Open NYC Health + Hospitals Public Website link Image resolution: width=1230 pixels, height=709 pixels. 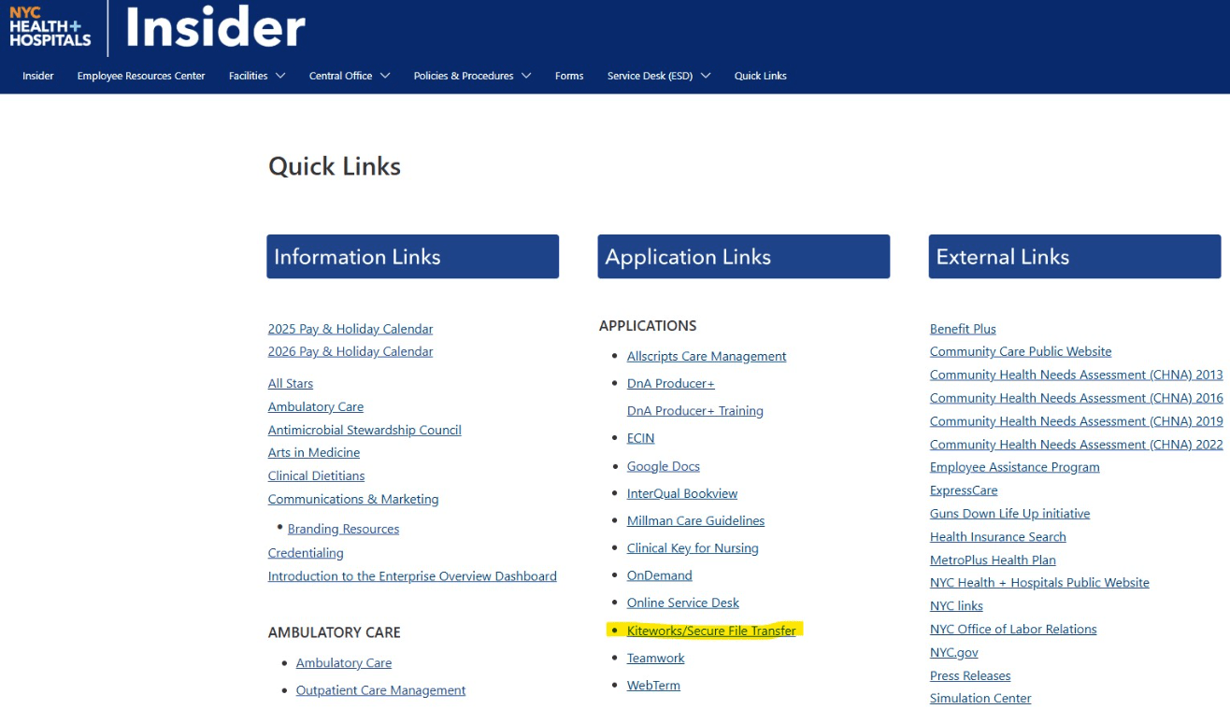coord(1039,583)
